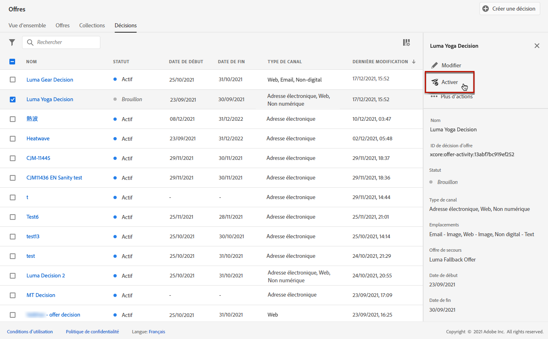Open the Luma Decision 2 link
The height and width of the screenshot is (339, 548).
[x=46, y=276]
